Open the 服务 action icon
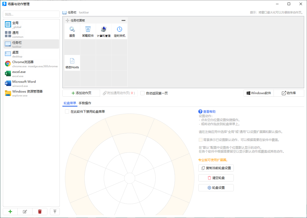This screenshot has height=218, width=307. coord(72,29)
